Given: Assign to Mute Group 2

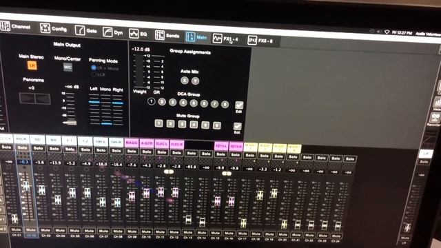Looking at the screenshot, I should tap(170, 124).
